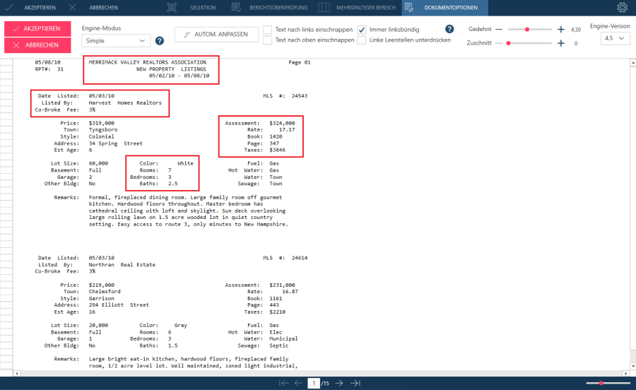636x390 pixels.
Task: Select the Dokumentoptionen tab
Action: pos(444,7)
